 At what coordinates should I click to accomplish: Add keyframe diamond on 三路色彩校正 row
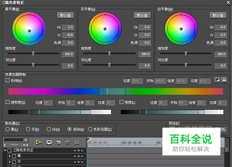point(78,150)
